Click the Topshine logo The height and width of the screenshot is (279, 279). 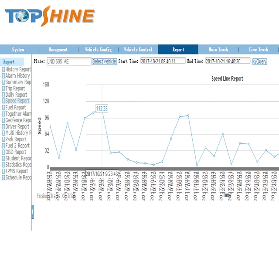pyautogui.click(x=50, y=16)
